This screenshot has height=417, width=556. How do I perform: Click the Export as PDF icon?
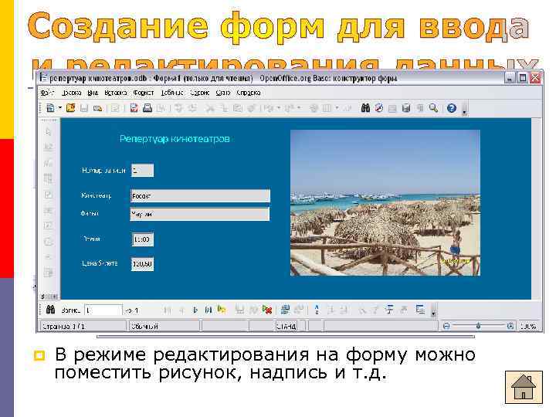click(x=134, y=108)
